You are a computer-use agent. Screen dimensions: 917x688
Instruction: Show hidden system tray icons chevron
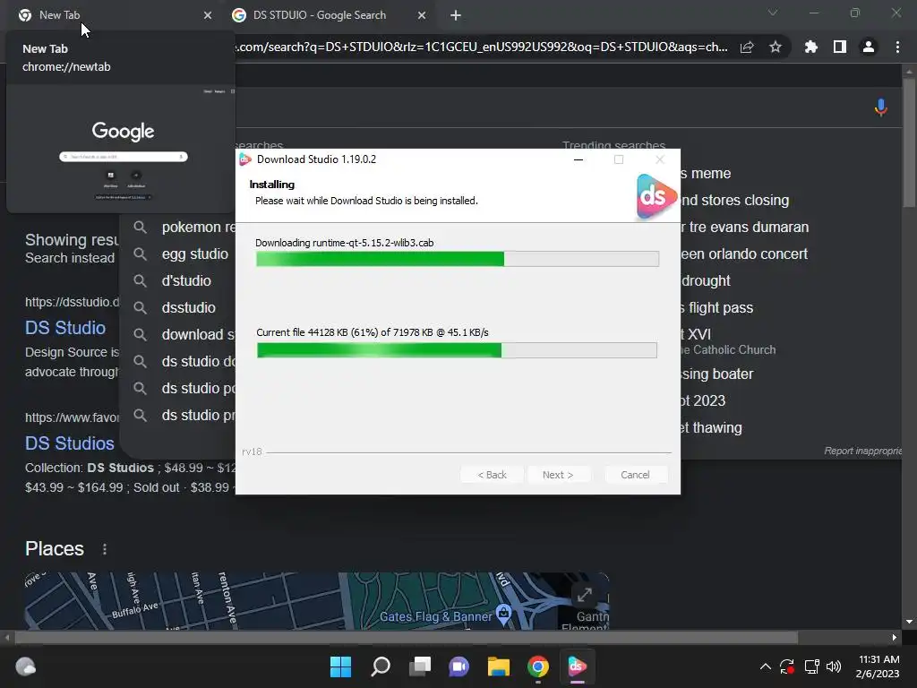coord(765,666)
